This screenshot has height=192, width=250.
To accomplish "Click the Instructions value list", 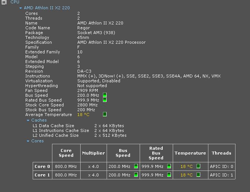I will click(149, 76).
